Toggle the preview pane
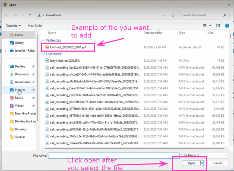This screenshot has width=234, height=171. coord(218,26)
